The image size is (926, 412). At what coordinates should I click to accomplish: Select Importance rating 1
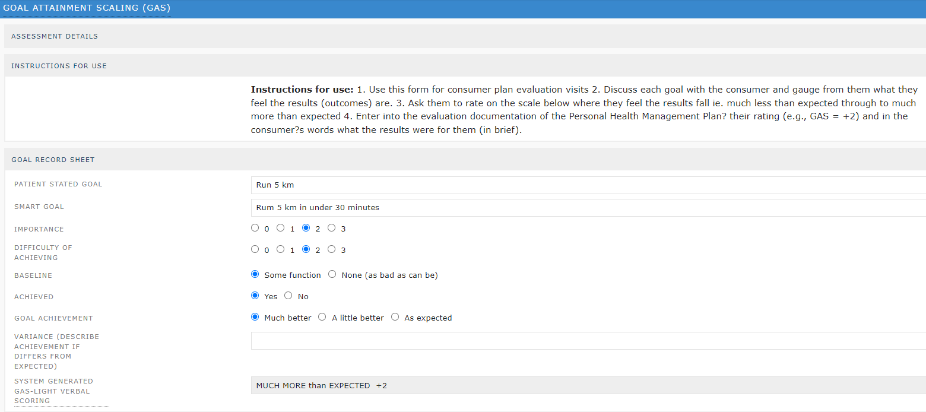[280, 227]
